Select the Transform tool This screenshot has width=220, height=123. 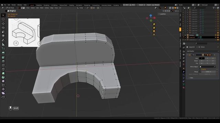pos(3,36)
